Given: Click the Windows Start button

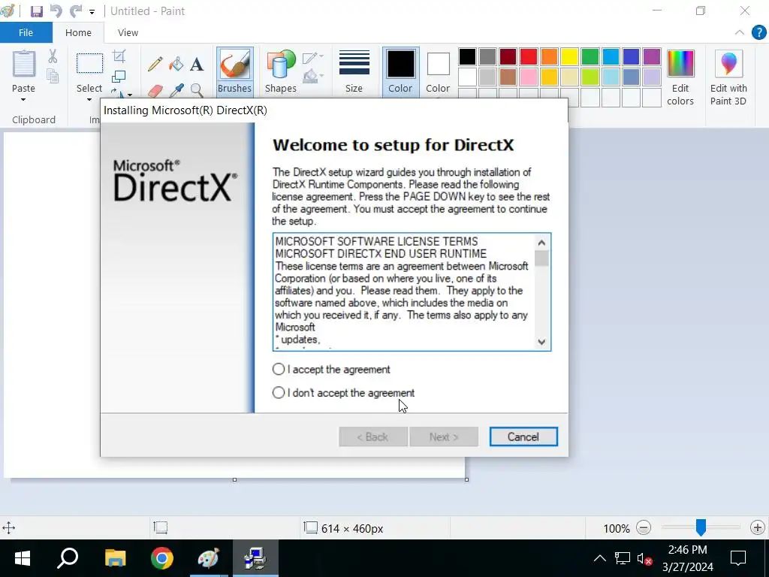Looking at the screenshot, I should (x=23, y=558).
